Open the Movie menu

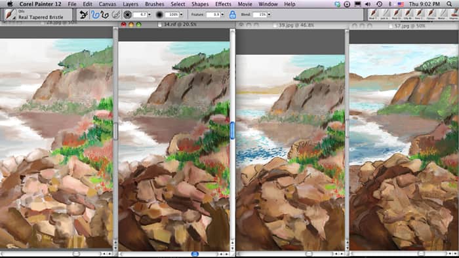click(245, 4)
